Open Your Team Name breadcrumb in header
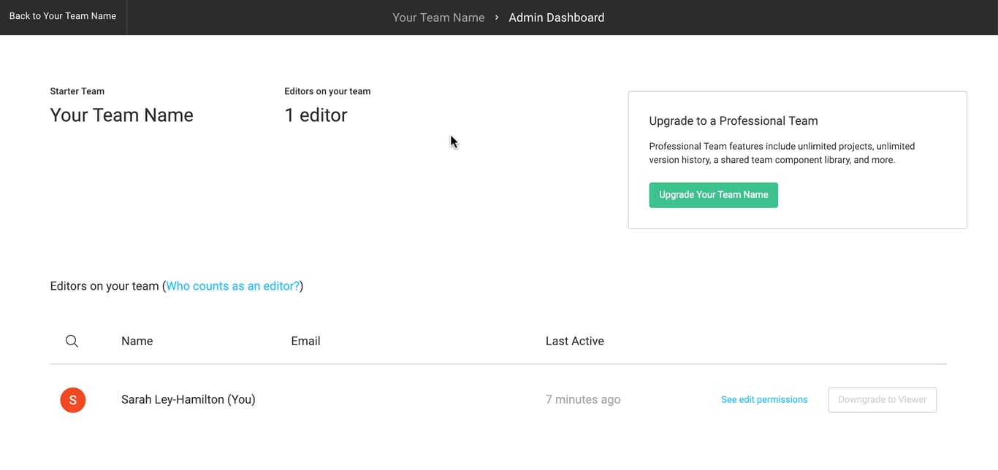This screenshot has width=998, height=470. point(438,18)
